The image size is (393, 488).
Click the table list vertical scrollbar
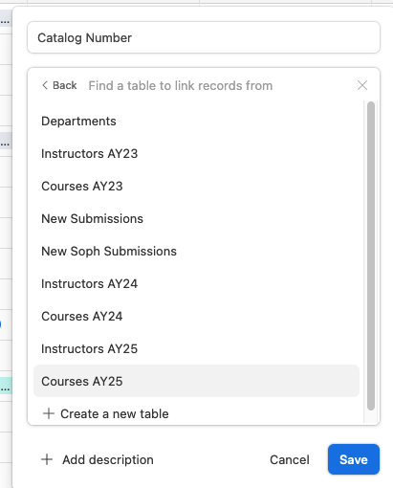(371, 255)
